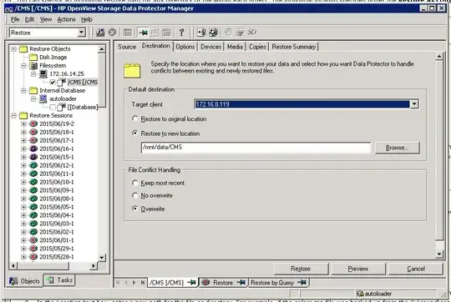
Task: Open the Actions menu
Action: click(x=66, y=19)
